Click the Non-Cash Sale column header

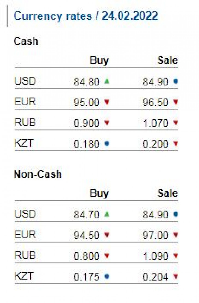tap(168, 193)
